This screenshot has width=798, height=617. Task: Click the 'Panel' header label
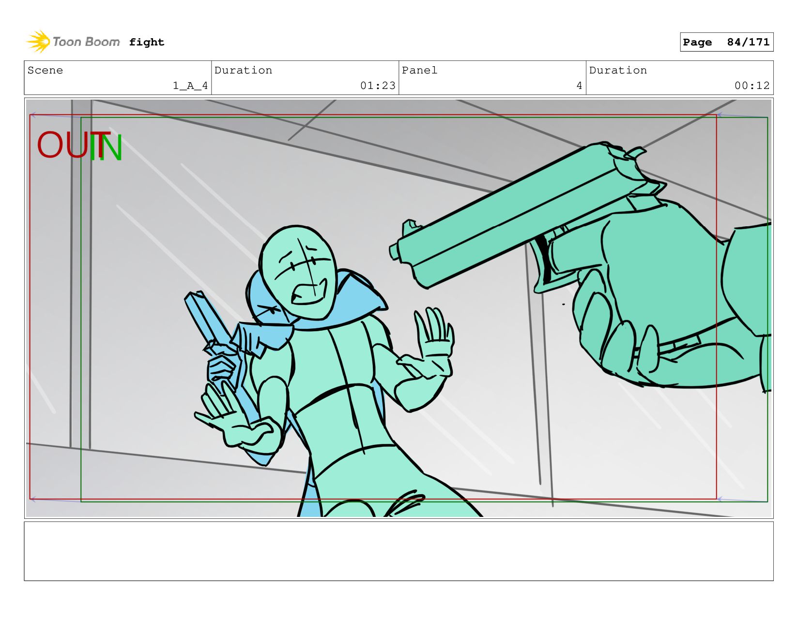(x=419, y=70)
